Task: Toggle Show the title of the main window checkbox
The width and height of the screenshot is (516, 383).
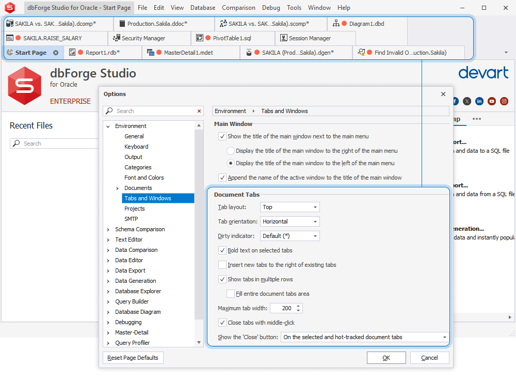Action: tap(222, 136)
